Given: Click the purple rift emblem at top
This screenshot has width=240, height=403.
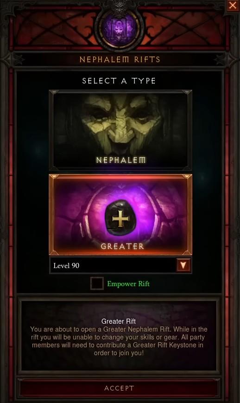Looking at the screenshot, I should 120,28.
